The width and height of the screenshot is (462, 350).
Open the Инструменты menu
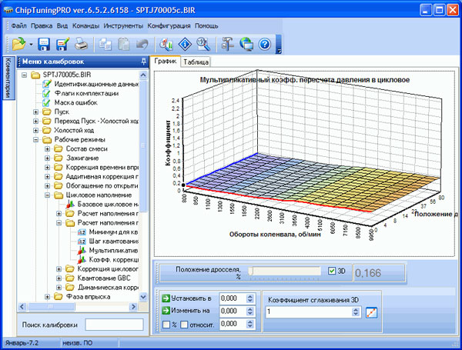point(125,25)
